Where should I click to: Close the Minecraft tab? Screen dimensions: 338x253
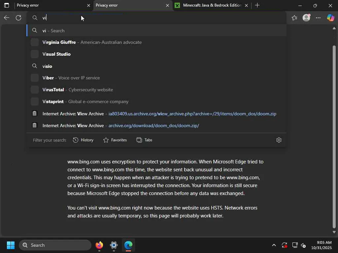[246, 5]
